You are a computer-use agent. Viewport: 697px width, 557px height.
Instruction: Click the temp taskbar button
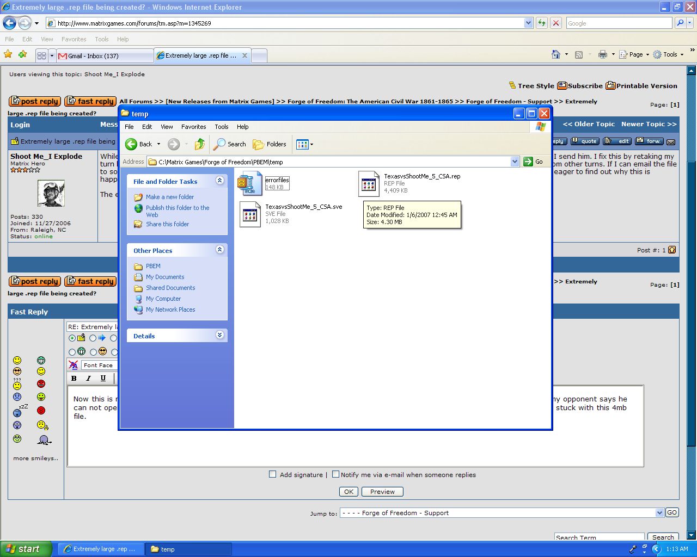tap(188, 549)
